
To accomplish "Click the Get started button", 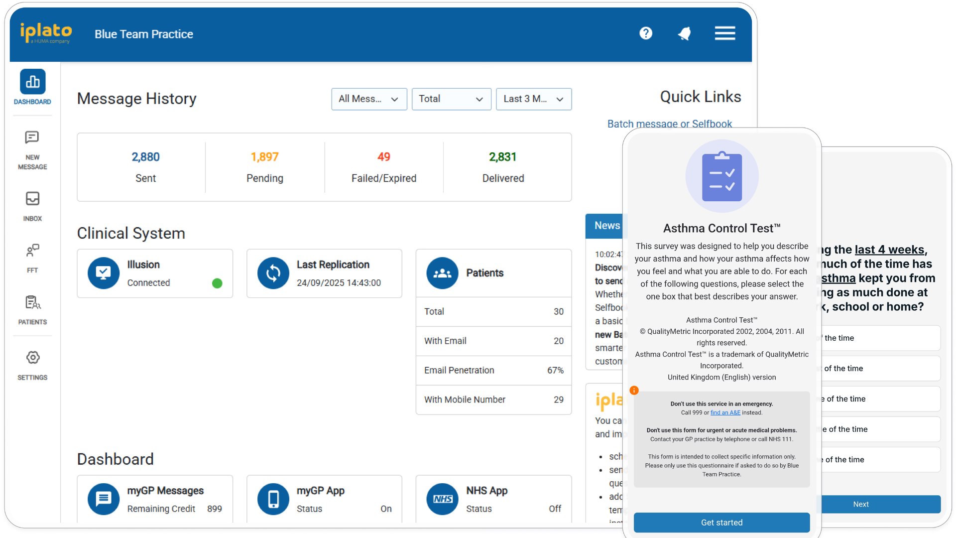I will (721, 523).
